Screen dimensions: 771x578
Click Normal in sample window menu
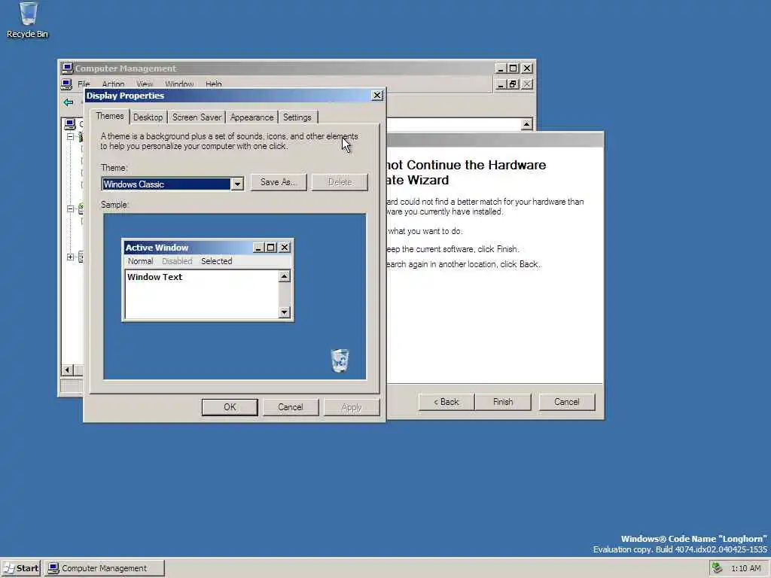pyautogui.click(x=141, y=261)
